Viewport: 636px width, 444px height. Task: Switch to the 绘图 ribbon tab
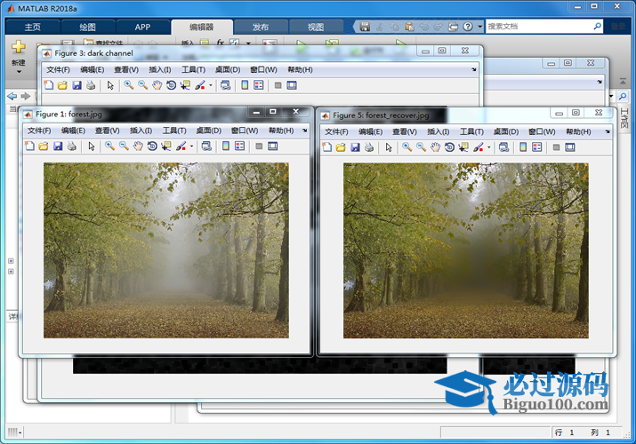click(x=87, y=27)
